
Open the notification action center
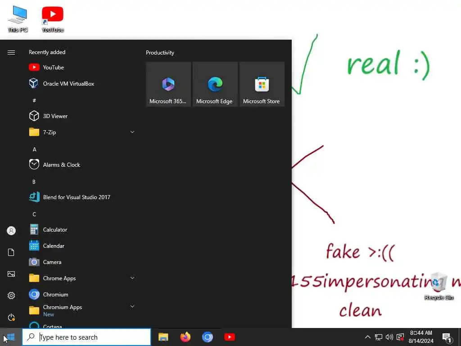tap(447, 337)
